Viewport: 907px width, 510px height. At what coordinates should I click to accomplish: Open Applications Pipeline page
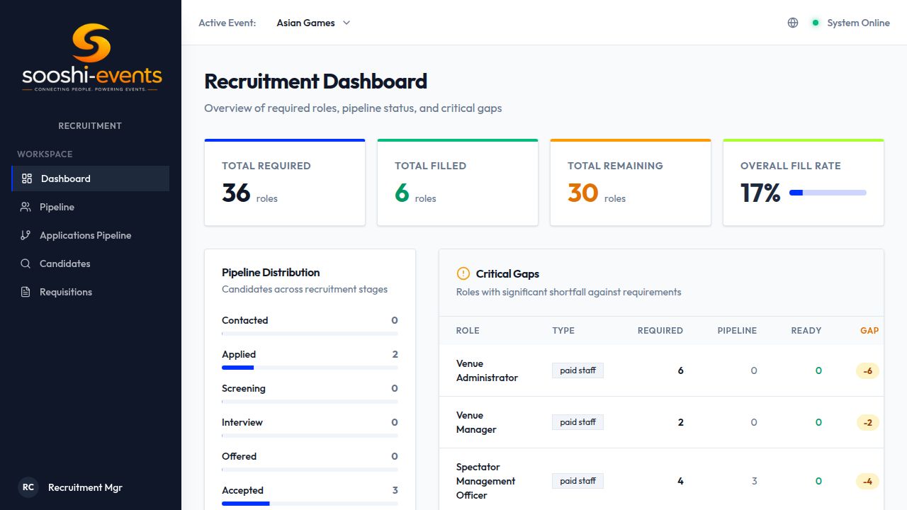tap(91, 235)
